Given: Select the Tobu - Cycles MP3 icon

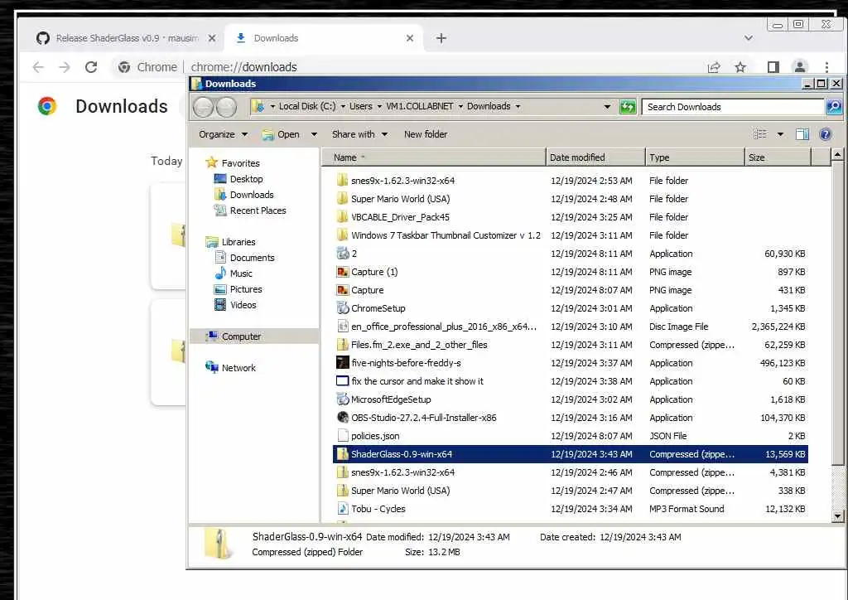Looking at the screenshot, I should click(x=342, y=509).
